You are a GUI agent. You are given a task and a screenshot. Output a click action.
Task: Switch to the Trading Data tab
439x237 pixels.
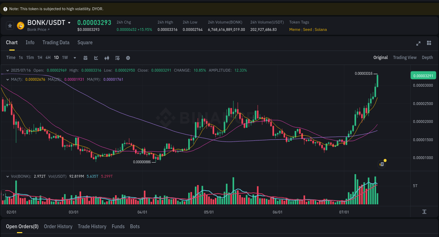[x=56, y=42]
